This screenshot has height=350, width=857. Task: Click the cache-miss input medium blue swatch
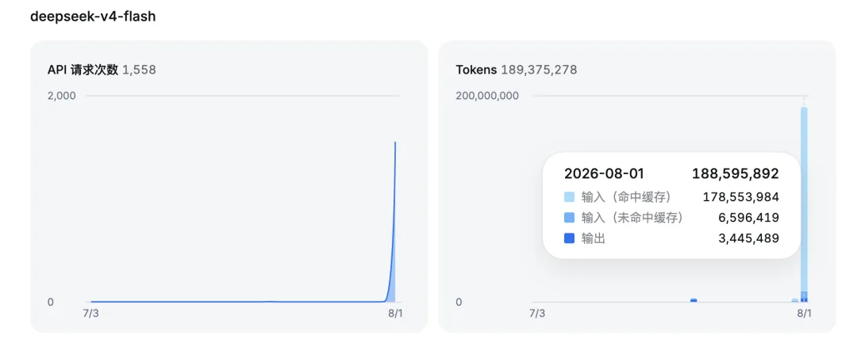point(570,218)
